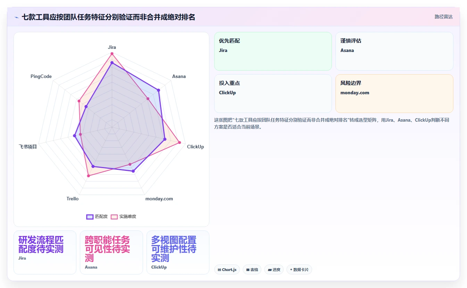Select the 研发流程匹配度待实测 card
This screenshot has height=288, width=467.
click(x=45, y=252)
